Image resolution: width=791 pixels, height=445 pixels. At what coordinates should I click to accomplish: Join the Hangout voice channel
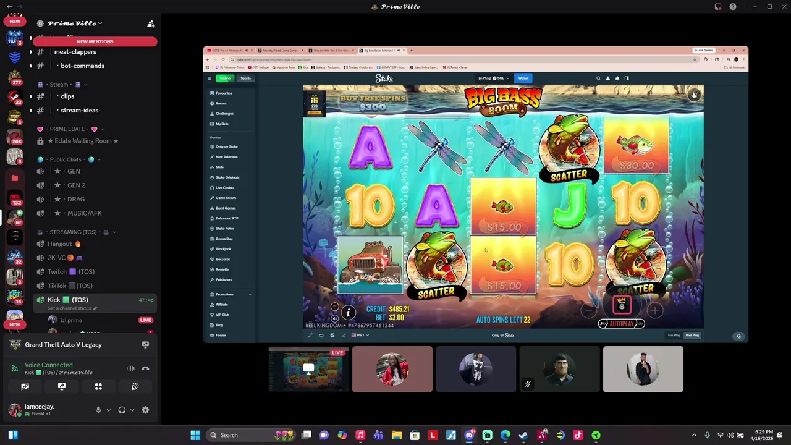[64, 244]
